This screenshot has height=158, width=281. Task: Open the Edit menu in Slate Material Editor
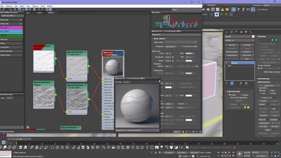[x=16, y=6]
